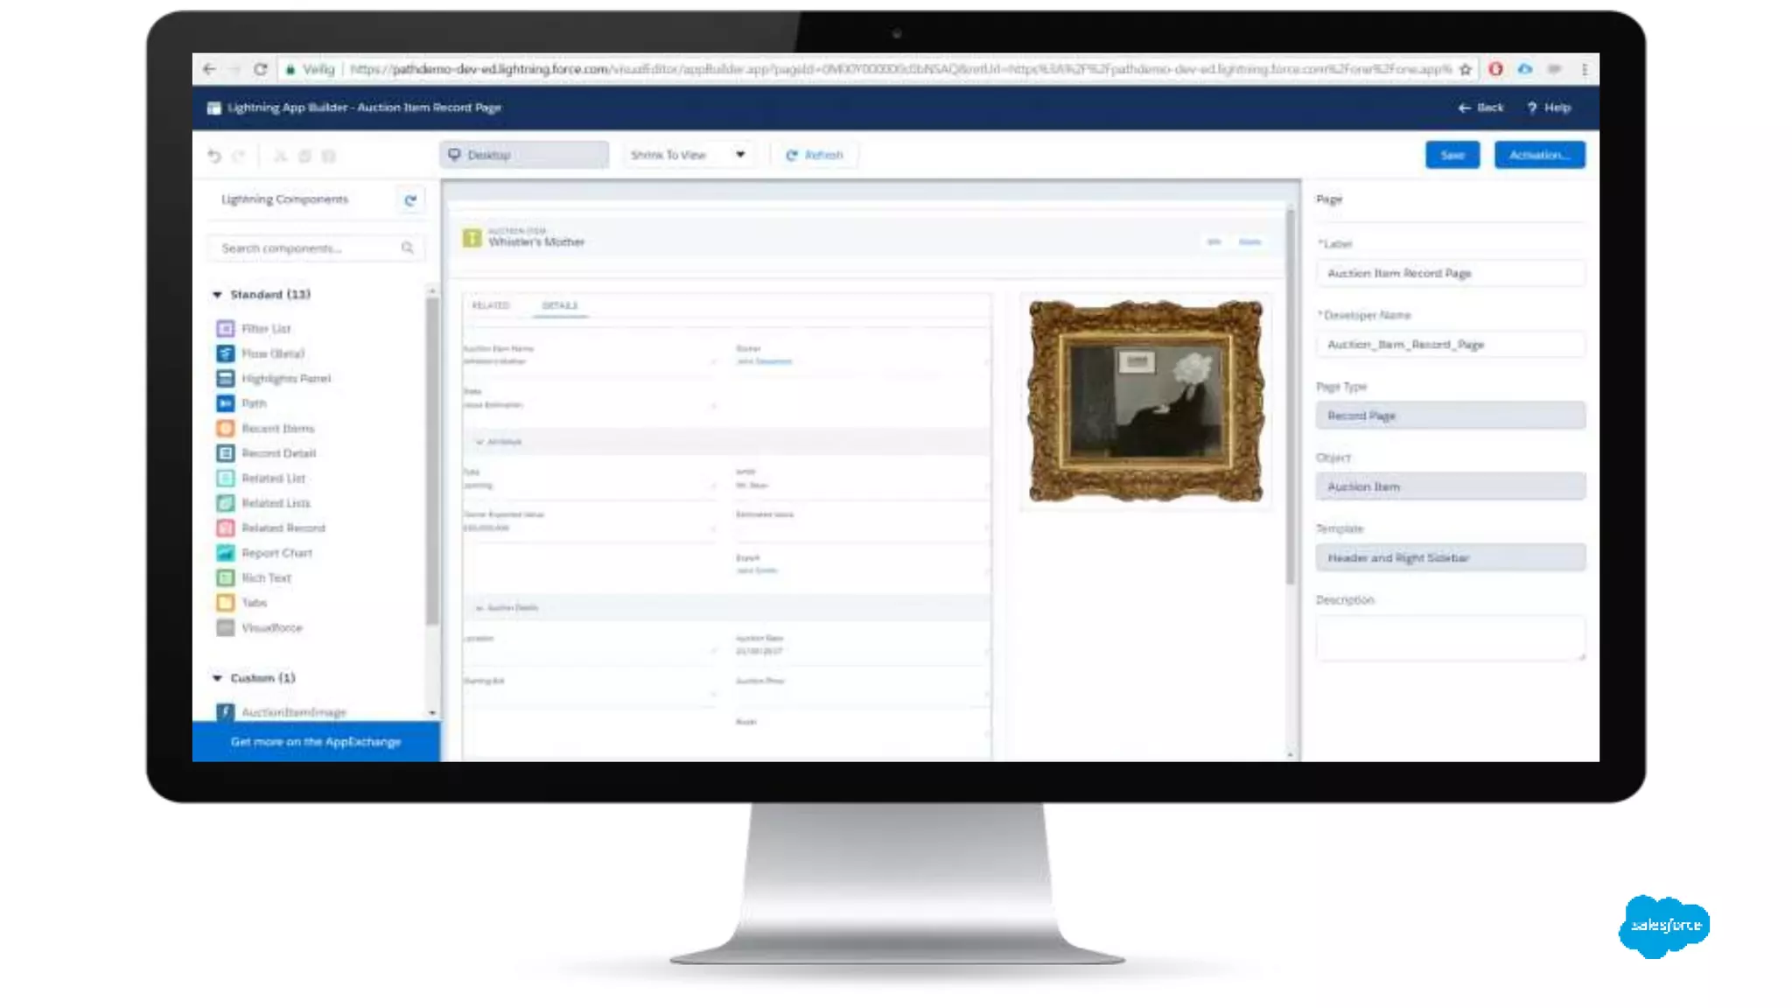Click the Paste icon in toolbar
Screen dimensions: 1792x1008
pos(329,156)
